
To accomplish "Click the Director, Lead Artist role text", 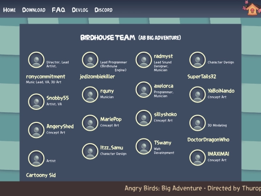I will click(58, 64).
